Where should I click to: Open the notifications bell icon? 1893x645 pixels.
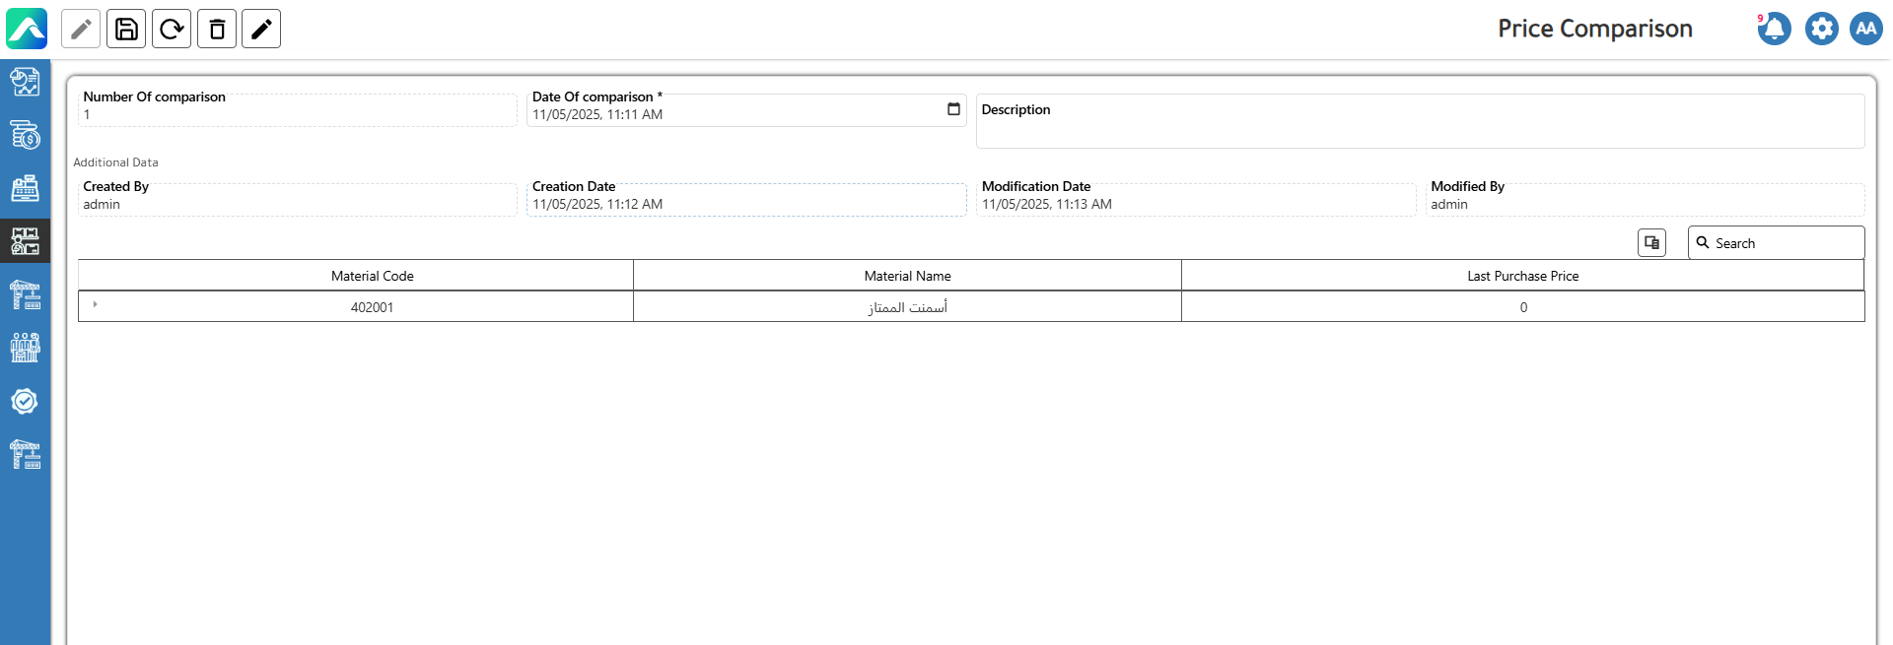pyautogui.click(x=1774, y=29)
